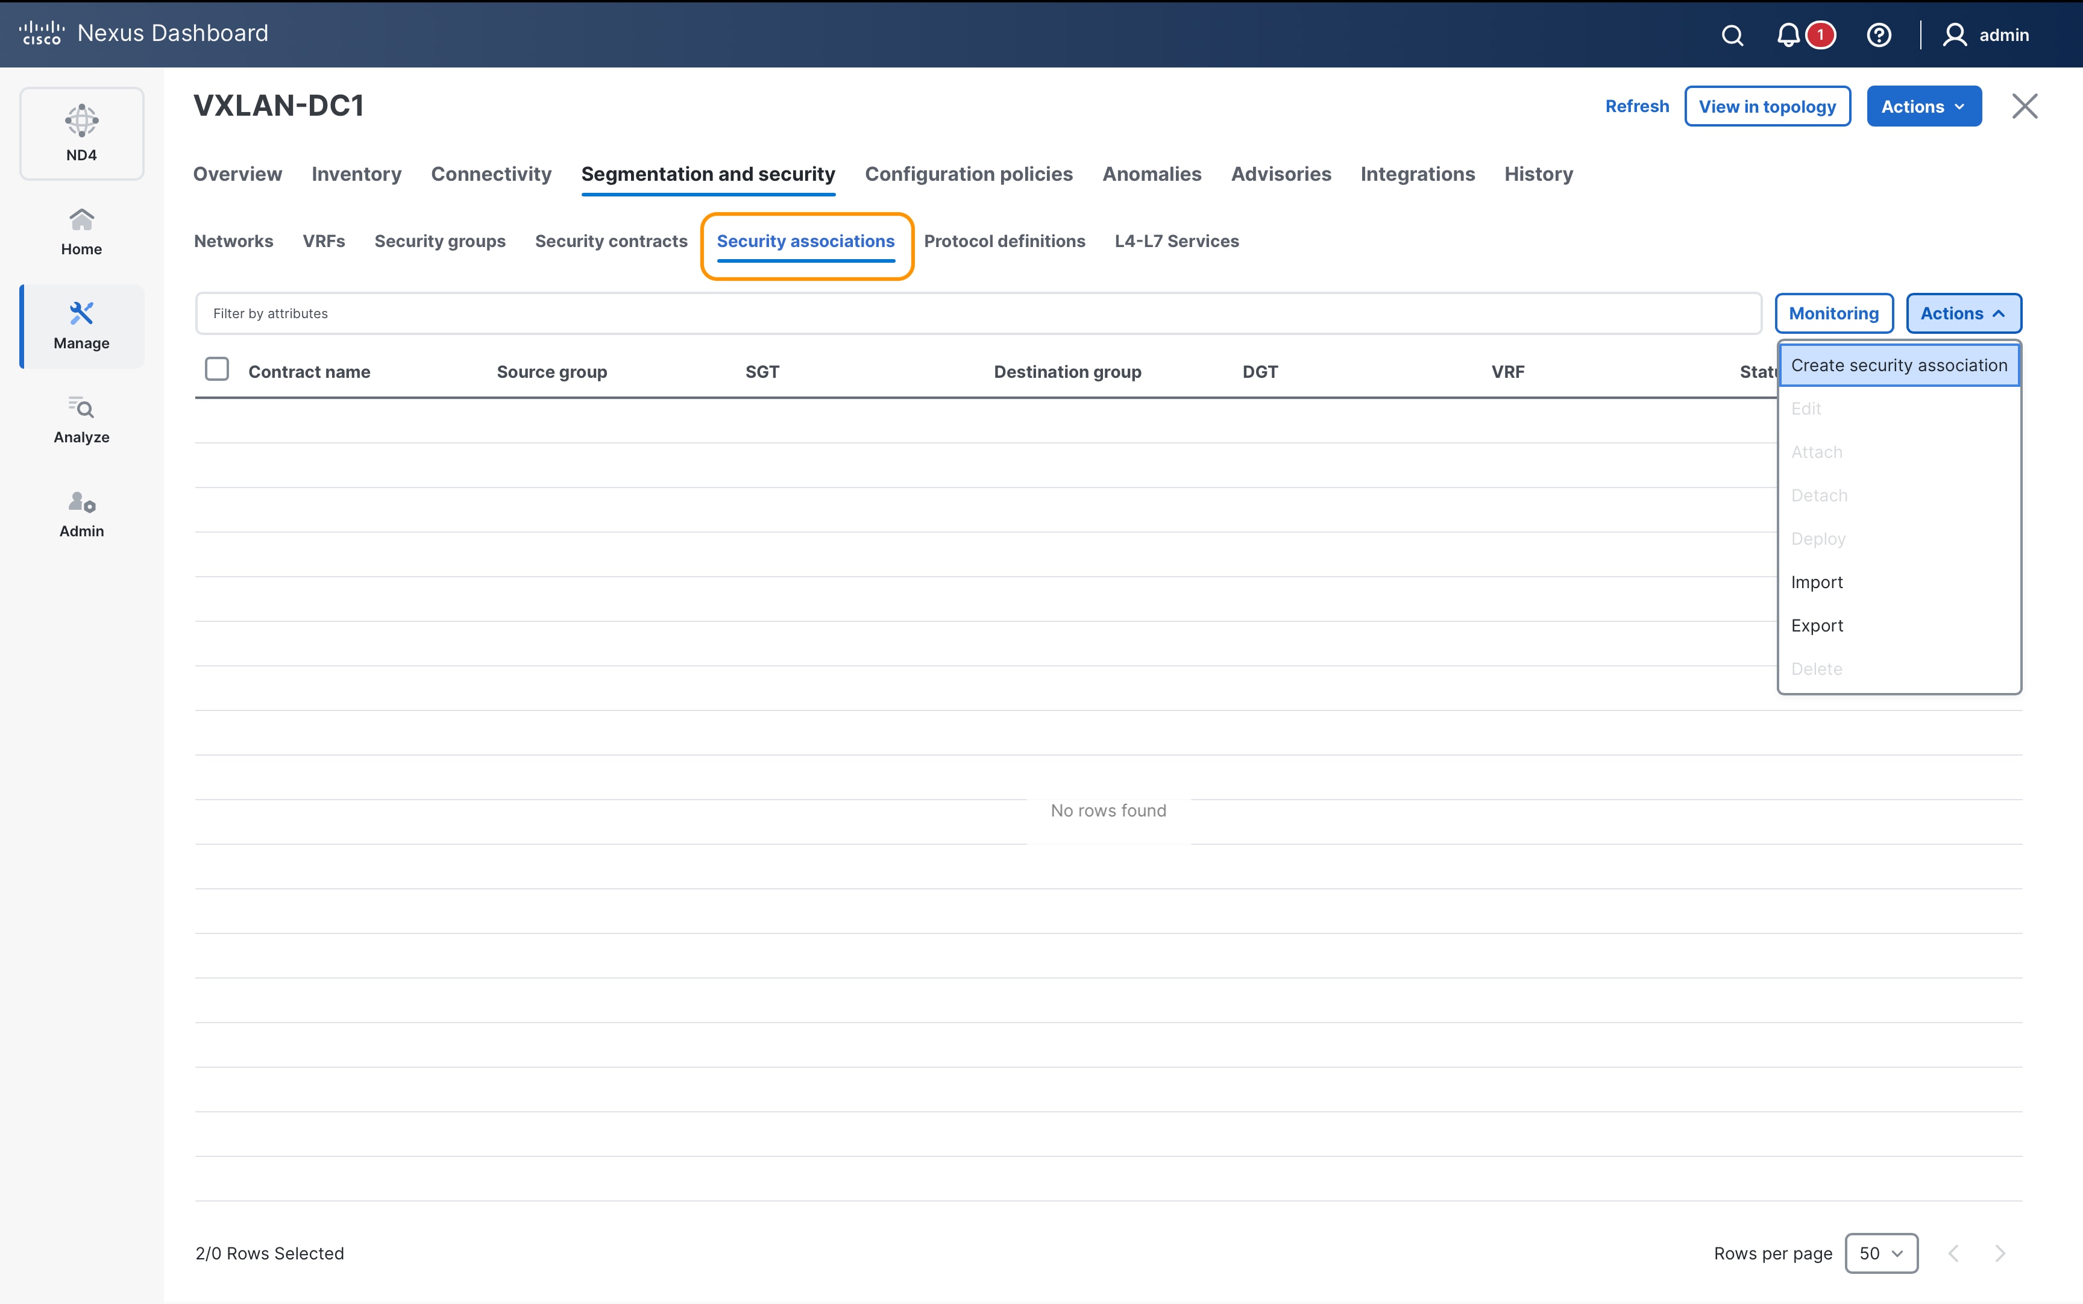Switch to the Inventory tab
Screen dimensions: 2083x1304
point(356,174)
